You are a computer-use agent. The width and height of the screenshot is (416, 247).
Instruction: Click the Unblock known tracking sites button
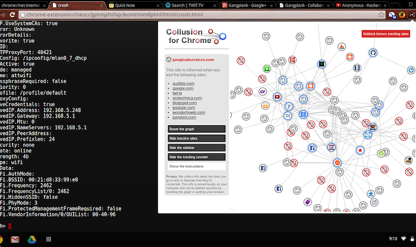tap(386, 34)
